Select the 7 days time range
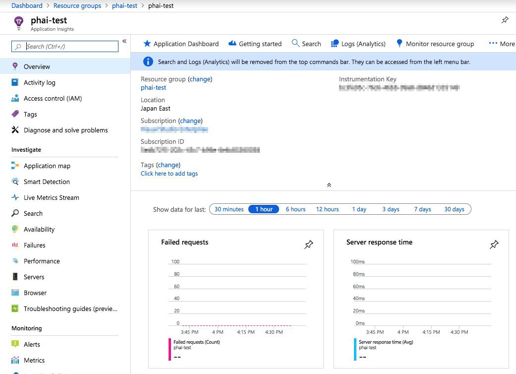 (x=422, y=209)
